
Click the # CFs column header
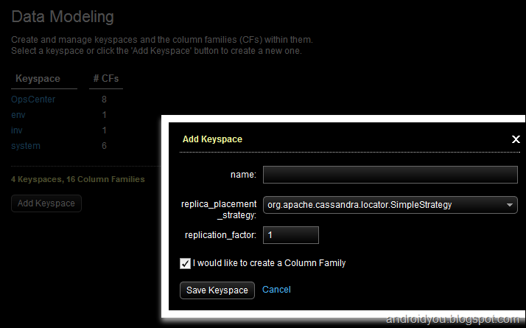[x=105, y=79]
